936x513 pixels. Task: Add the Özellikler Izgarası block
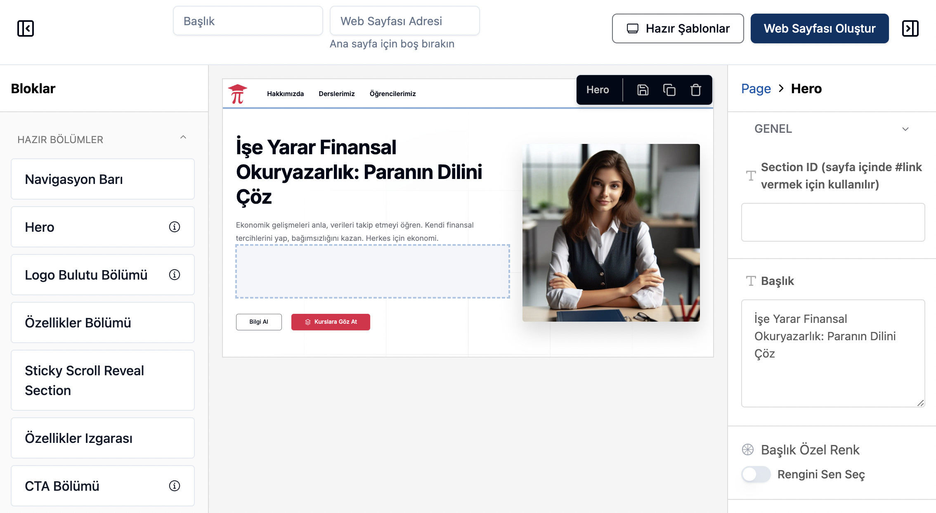coord(103,438)
